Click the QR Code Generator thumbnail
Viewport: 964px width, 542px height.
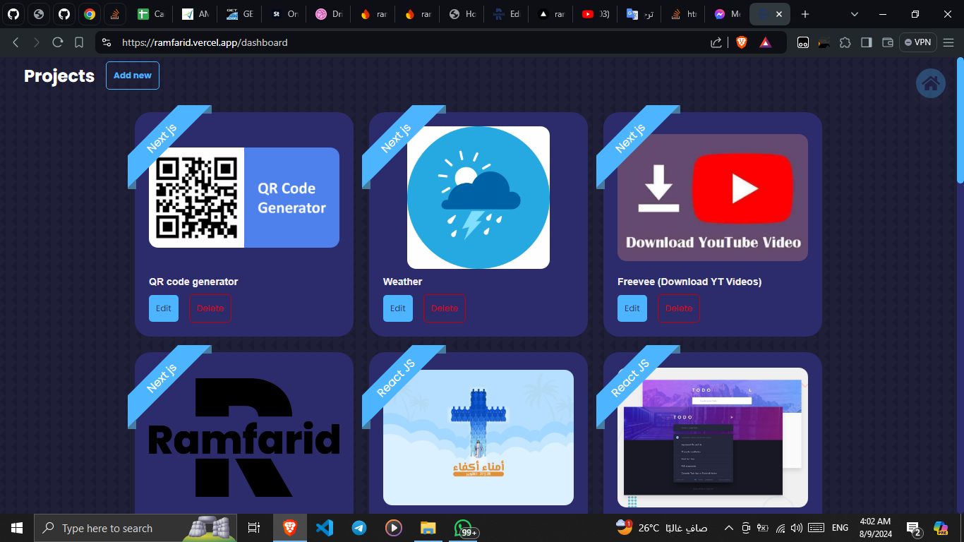[x=244, y=198]
